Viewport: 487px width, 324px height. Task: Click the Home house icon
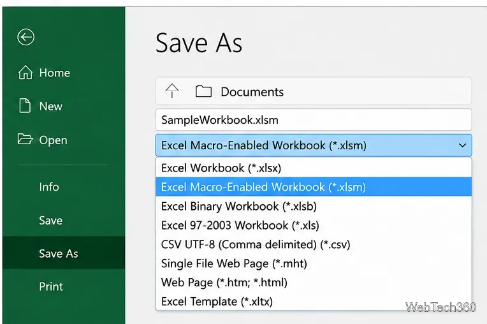(25, 72)
